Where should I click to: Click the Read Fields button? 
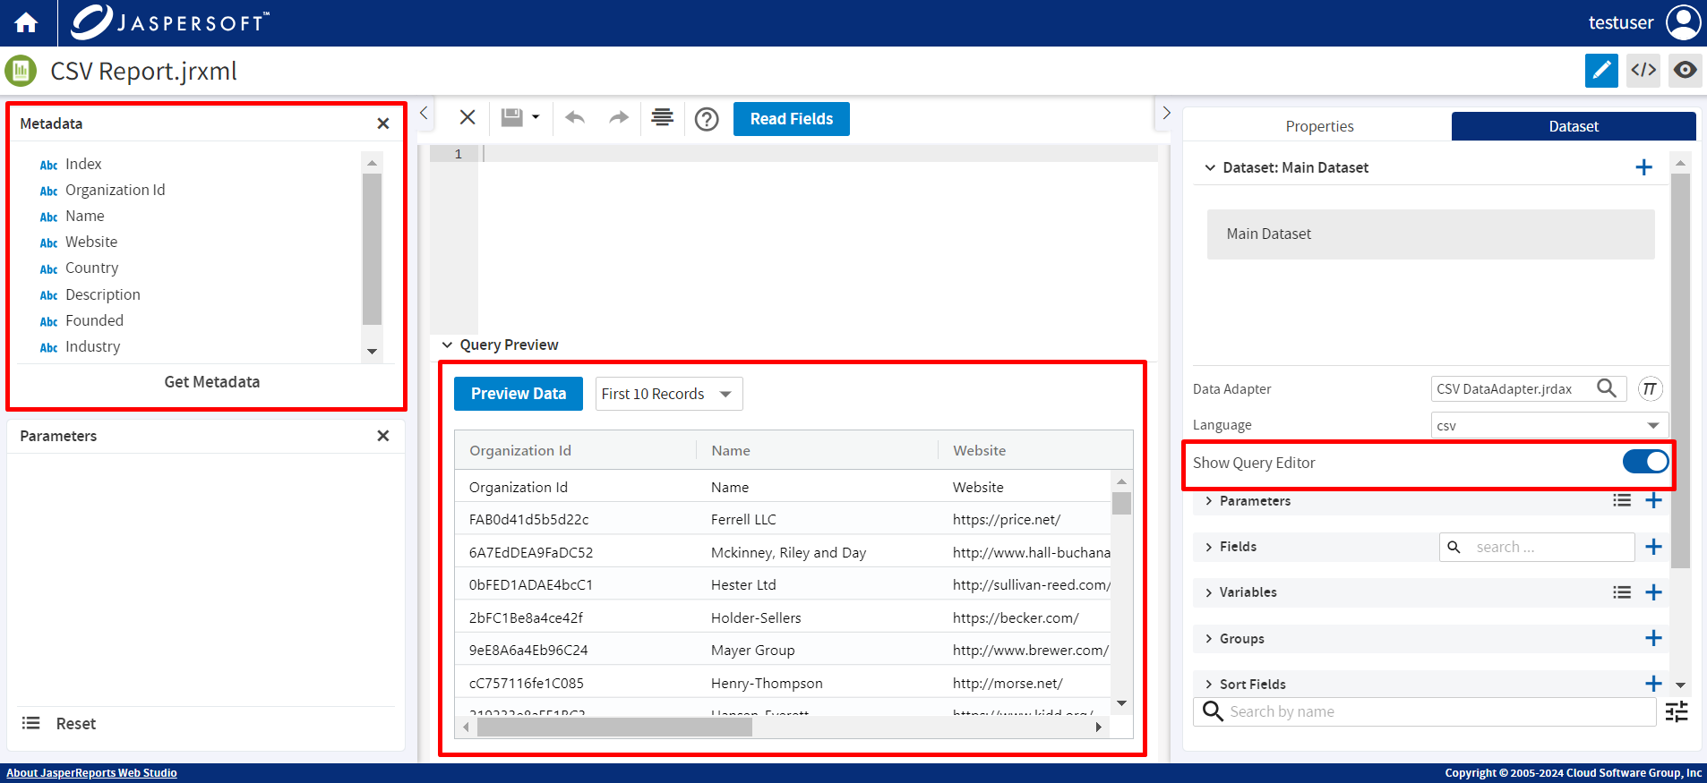coord(792,119)
